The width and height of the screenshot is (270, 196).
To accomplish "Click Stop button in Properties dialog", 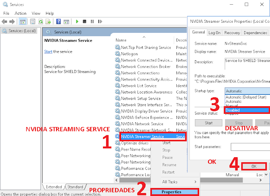I will pos(239,123).
